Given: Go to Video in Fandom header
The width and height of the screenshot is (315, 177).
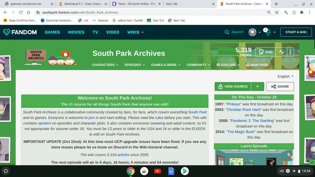Looking at the screenshot, I should tap(113, 32).
